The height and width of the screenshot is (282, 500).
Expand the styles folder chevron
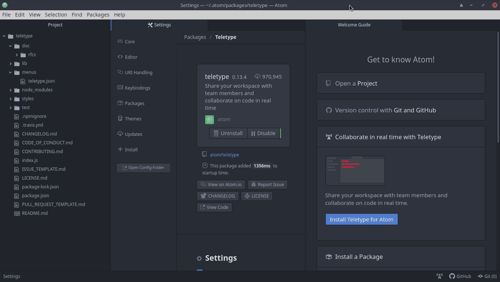(x=10, y=99)
